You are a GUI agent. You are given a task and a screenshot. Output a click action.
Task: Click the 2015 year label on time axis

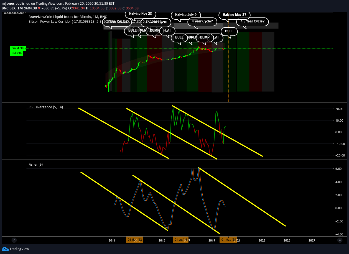(162, 240)
